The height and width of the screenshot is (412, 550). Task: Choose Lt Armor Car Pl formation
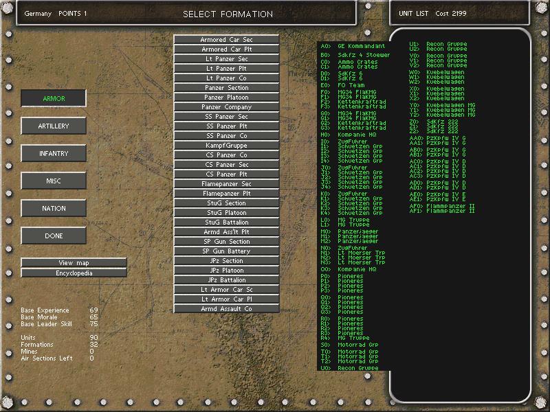point(226,299)
